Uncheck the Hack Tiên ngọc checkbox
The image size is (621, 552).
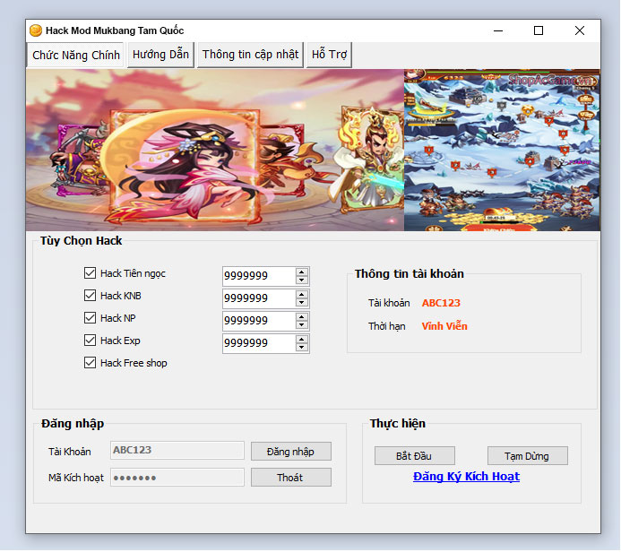tap(90, 273)
